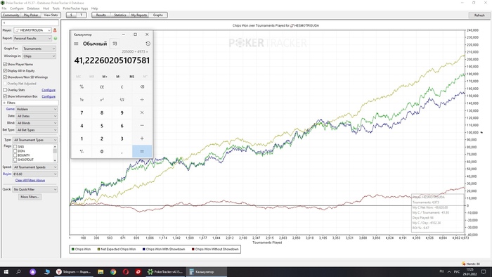Open File Explorer from the taskbar
This screenshot has height=277, width=492.
click(101, 271)
